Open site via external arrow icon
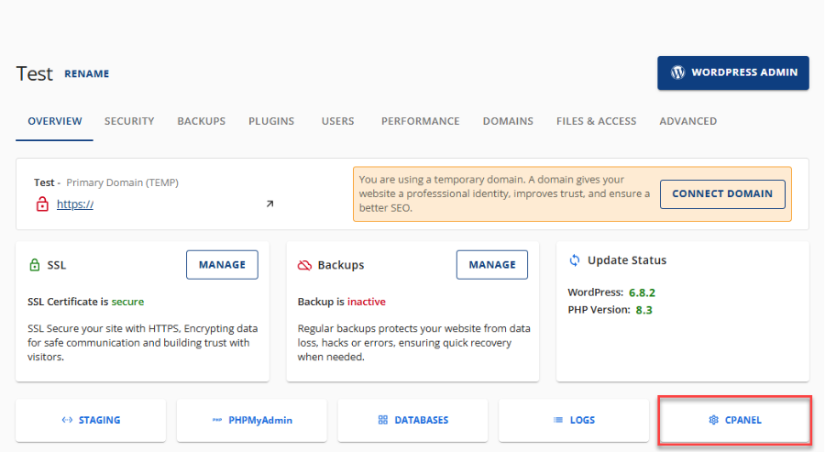This screenshot has width=825, height=452. pos(269,204)
